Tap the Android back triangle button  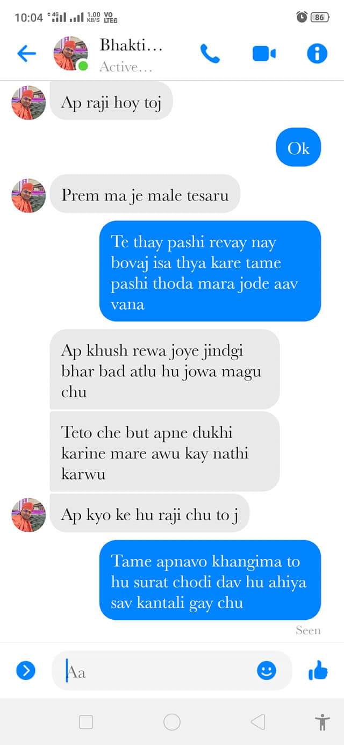pos(258,721)
